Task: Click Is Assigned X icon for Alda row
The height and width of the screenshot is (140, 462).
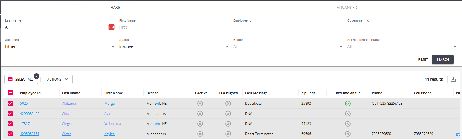Action: pos(228,114)
